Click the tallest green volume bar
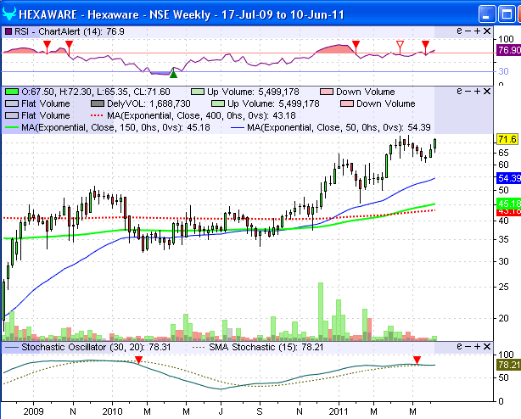The width and height of the screenshot is (521, 419). [x=321, y=311]
